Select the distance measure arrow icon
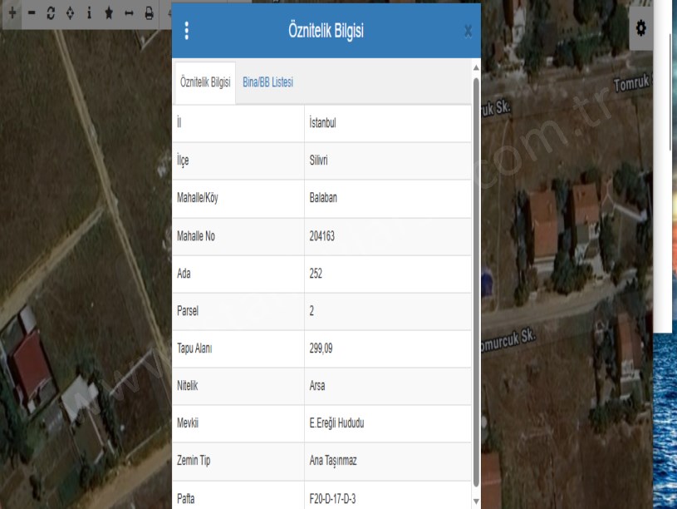677x509 pixels. pyautogui.click(x=129, y=13)
